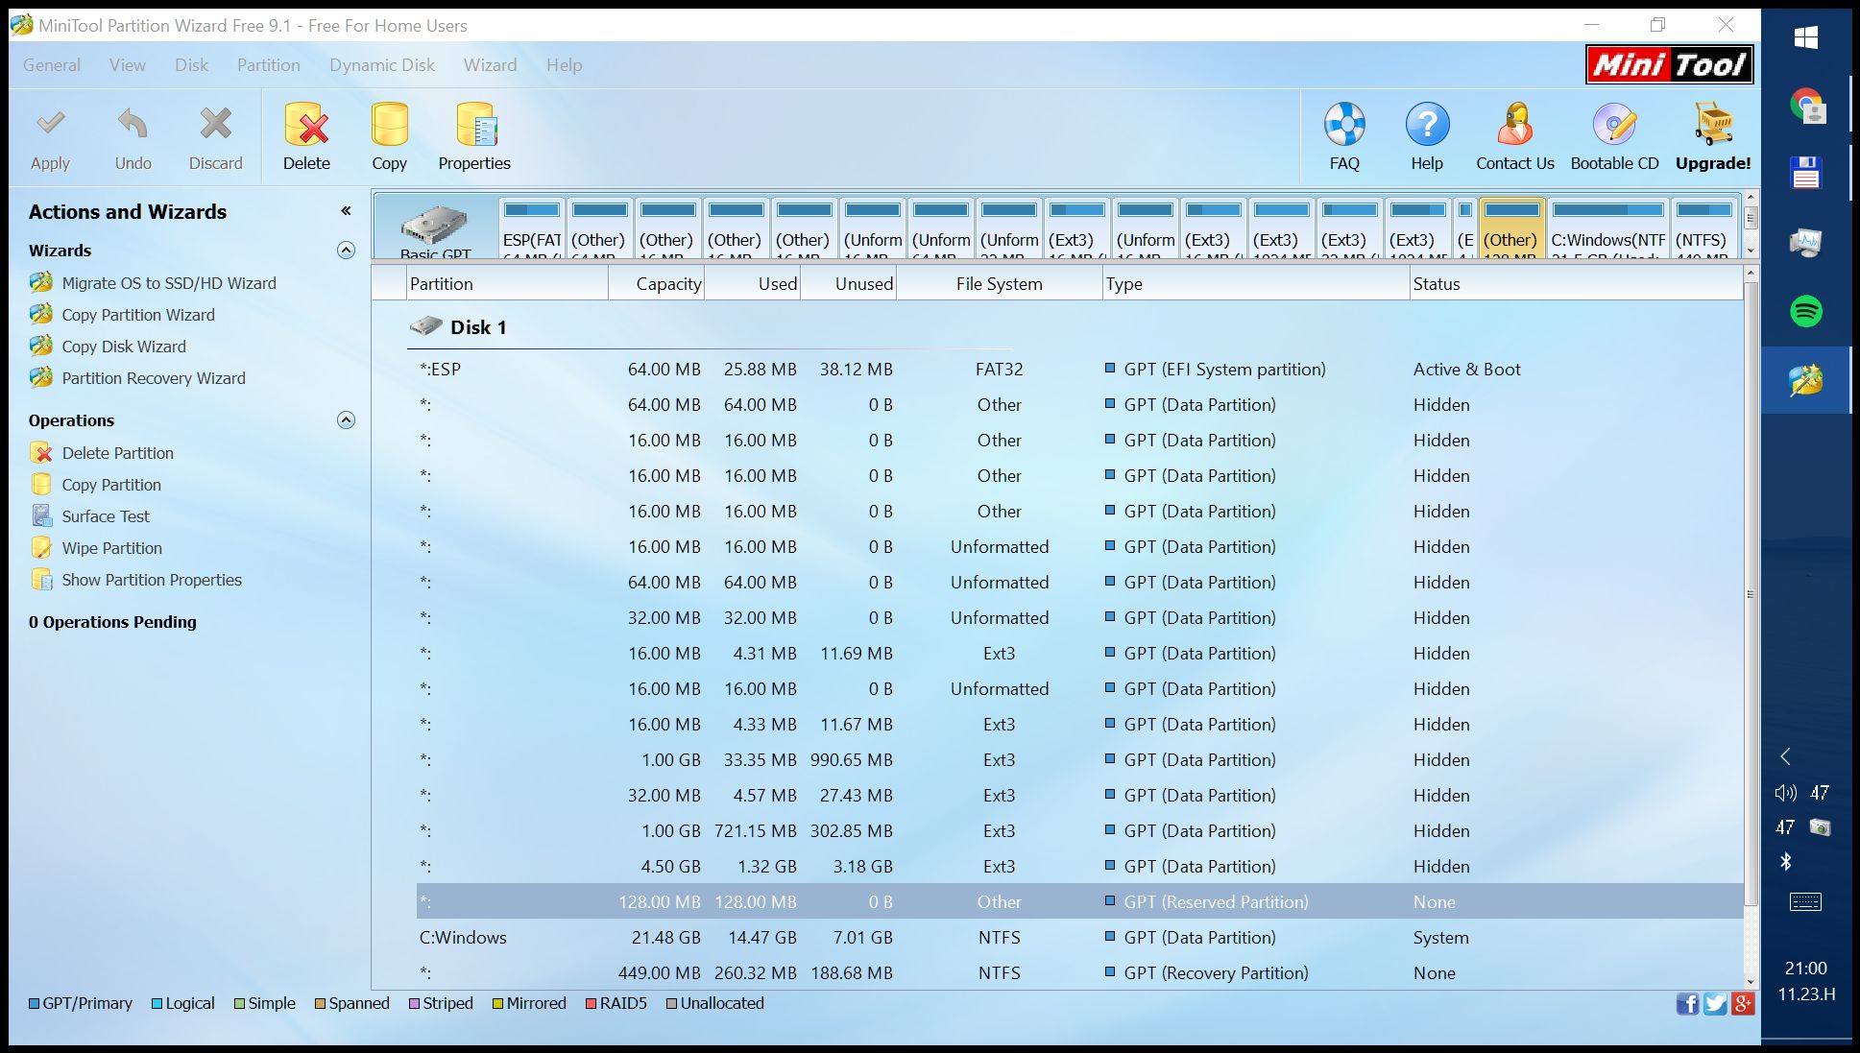This screenshot has height=1053, width=1860.
Task: Launch the Bootable CD icon
Action: [x=1614, y=125]
